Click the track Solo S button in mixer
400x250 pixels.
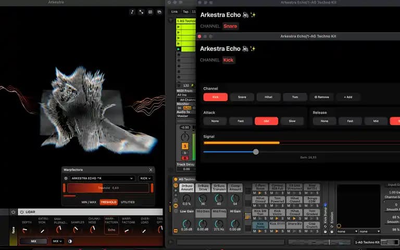point(185,153)
